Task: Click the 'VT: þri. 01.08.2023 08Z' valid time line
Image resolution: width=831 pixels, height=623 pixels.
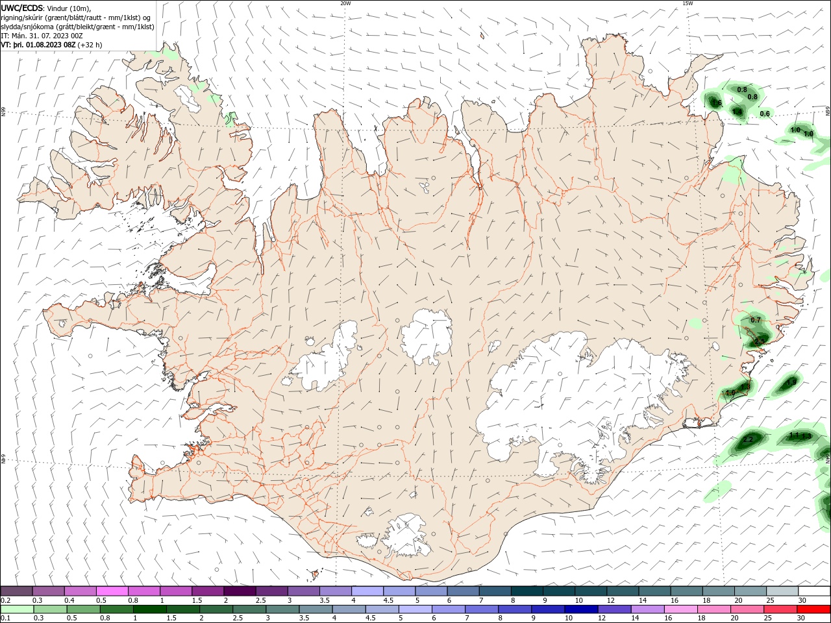Action: 38,45
